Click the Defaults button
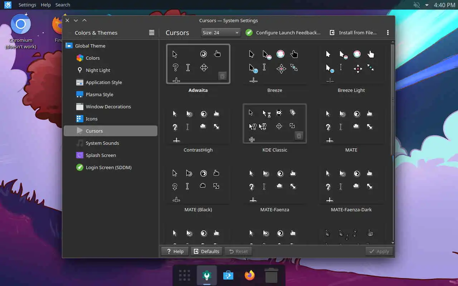 pos(206,251)
